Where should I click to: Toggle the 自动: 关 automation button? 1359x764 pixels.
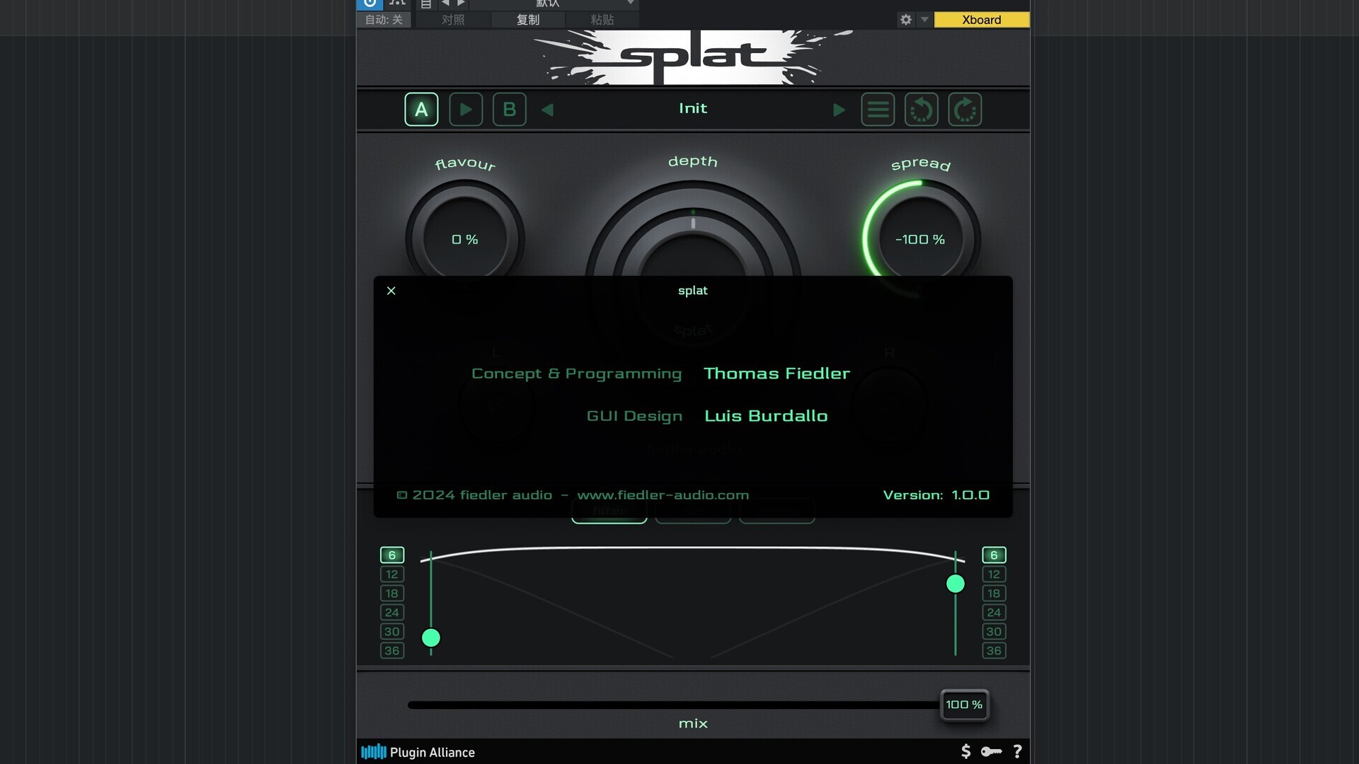[384, 20]
